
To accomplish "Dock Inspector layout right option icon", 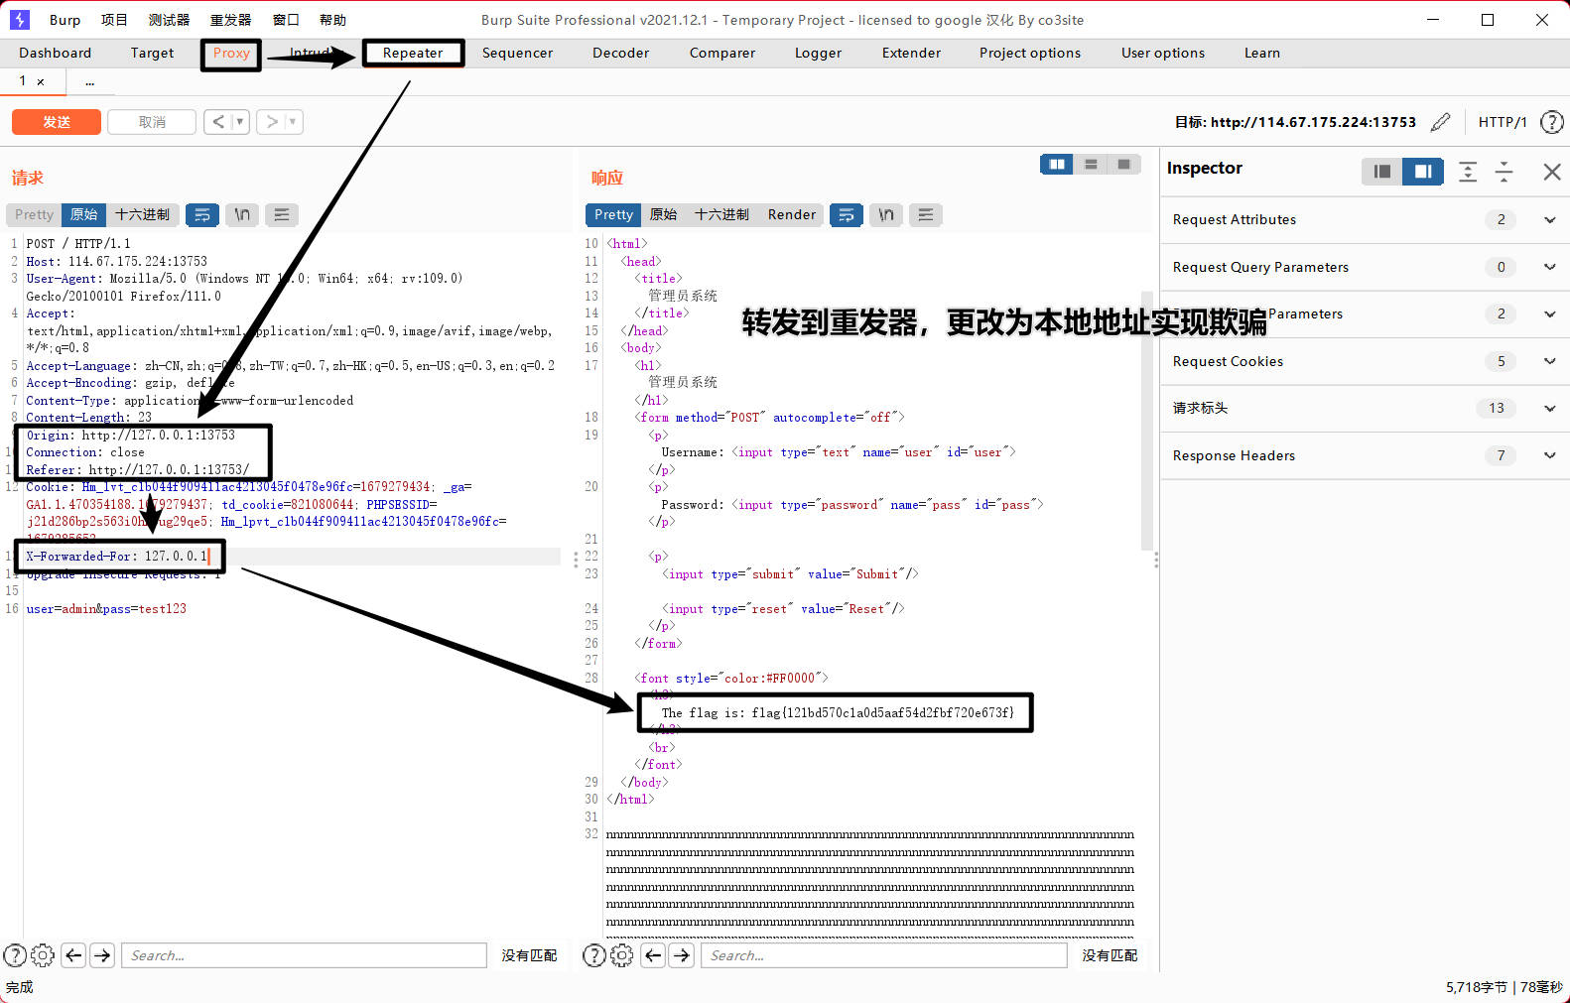I will [x=1422, y=171].
